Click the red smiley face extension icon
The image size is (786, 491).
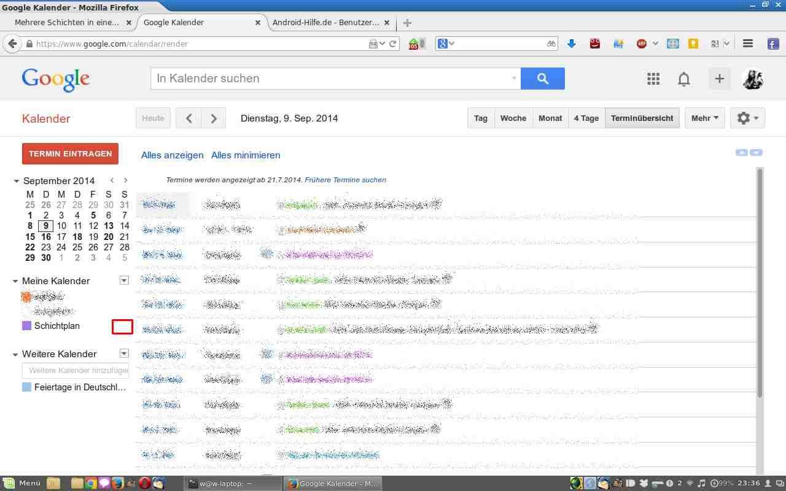[594, 44]
